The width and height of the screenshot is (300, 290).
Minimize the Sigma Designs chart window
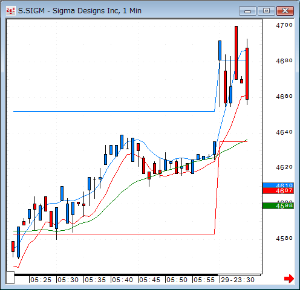247,11
